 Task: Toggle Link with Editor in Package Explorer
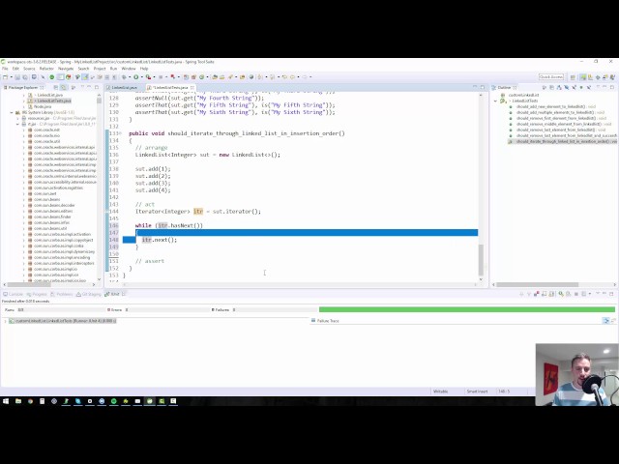64,88
